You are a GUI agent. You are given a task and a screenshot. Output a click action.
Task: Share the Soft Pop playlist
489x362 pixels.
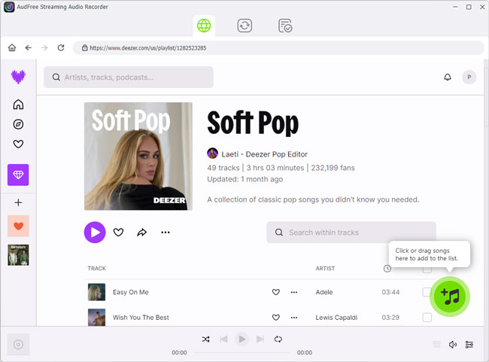coord(142,233)
